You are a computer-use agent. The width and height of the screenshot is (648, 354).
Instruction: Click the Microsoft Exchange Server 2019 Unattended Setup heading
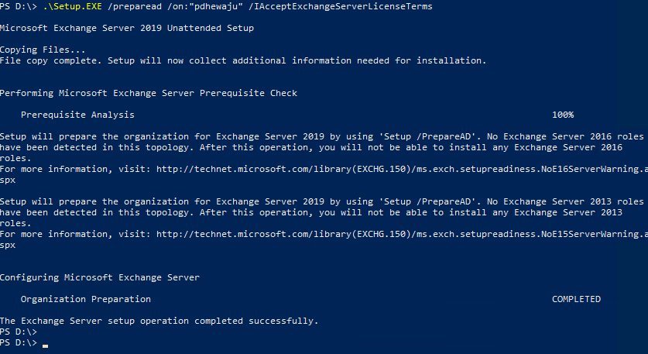tap(127, 28)
